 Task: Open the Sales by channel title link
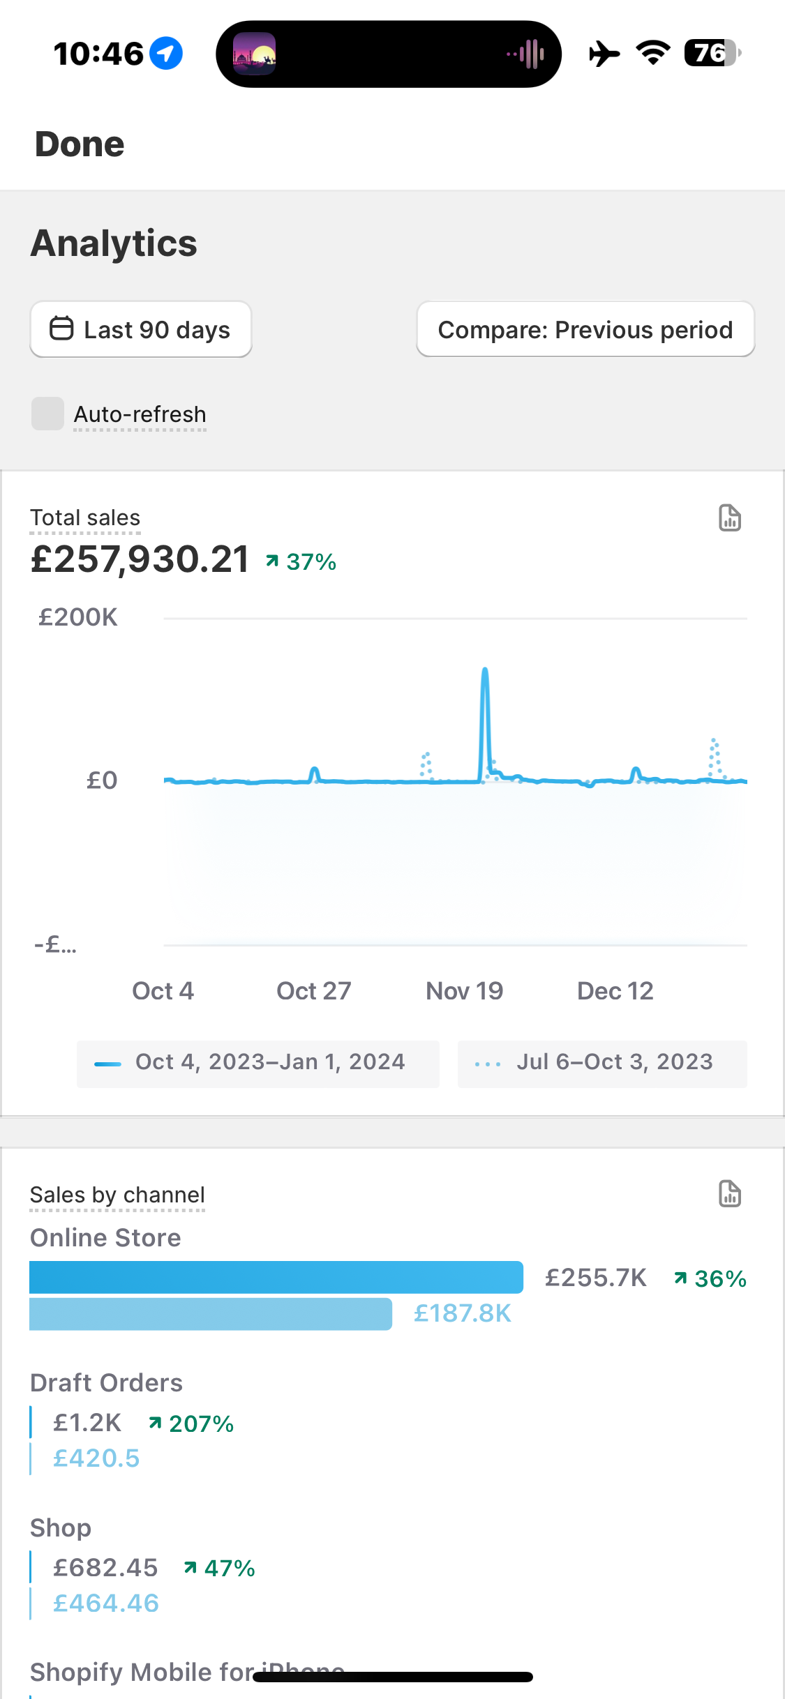pos(117,1195)
